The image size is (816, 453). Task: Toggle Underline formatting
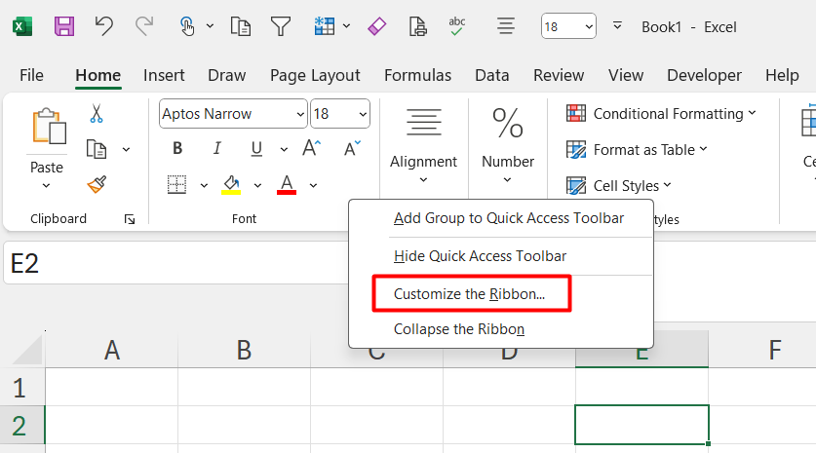[x=256, y=149]
